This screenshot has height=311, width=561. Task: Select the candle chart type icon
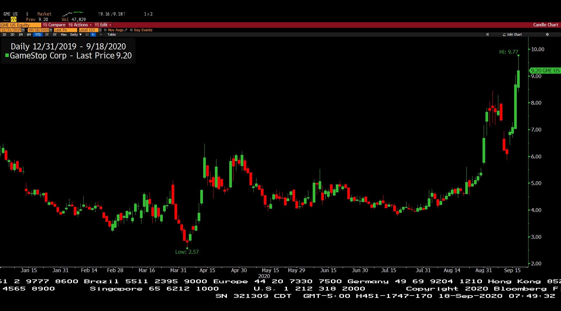tap(93, 34)
